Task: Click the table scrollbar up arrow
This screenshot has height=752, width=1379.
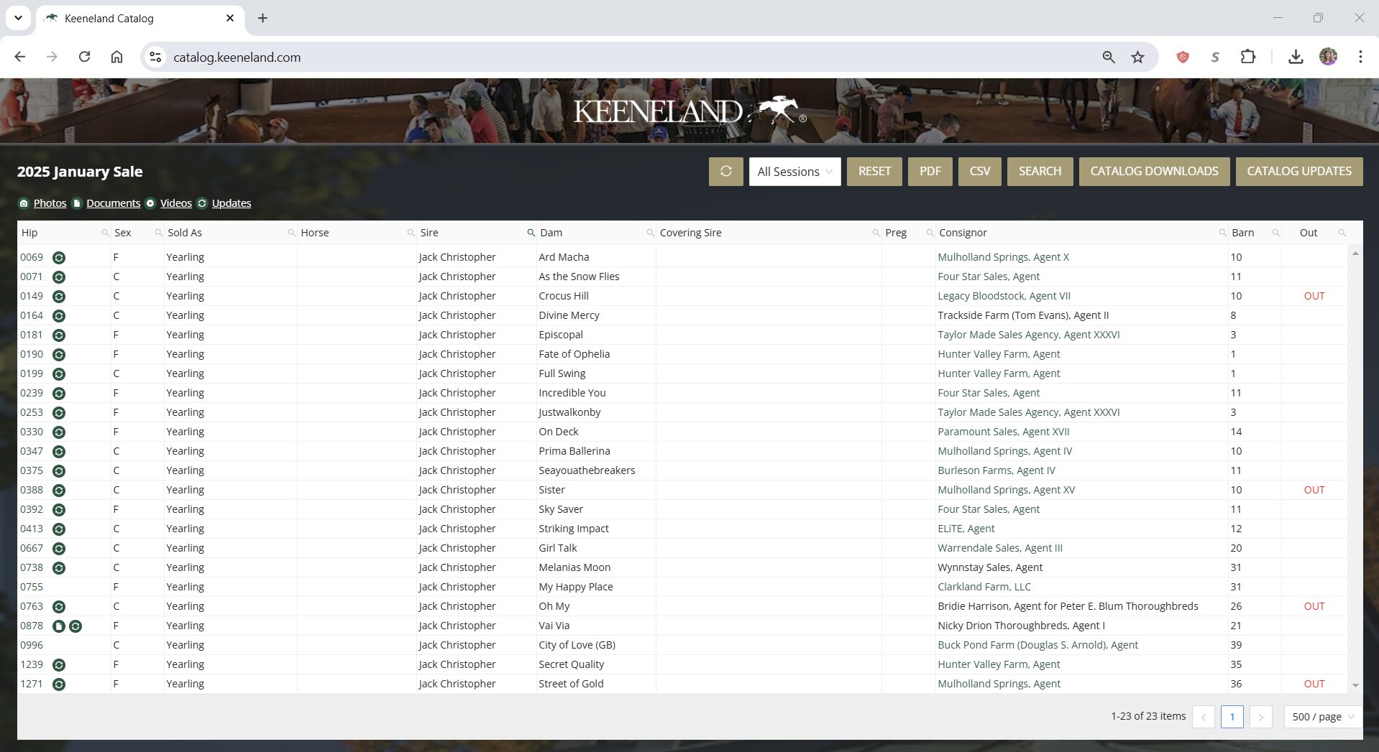Action: (1355, 254)
